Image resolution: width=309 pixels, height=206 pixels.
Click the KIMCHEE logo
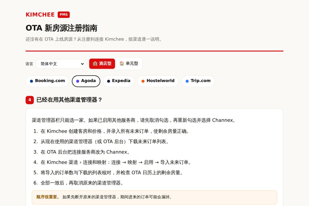[x=40, y=15]
